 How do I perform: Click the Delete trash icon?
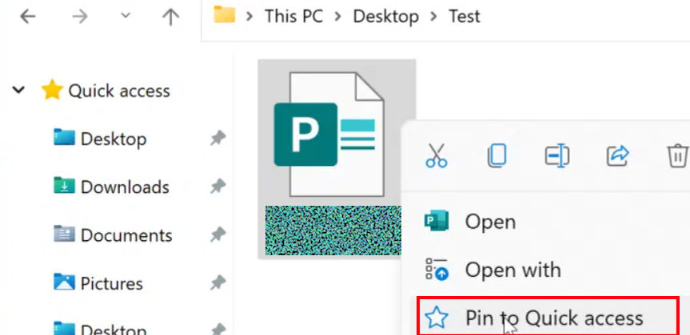[x=676, y=155]
